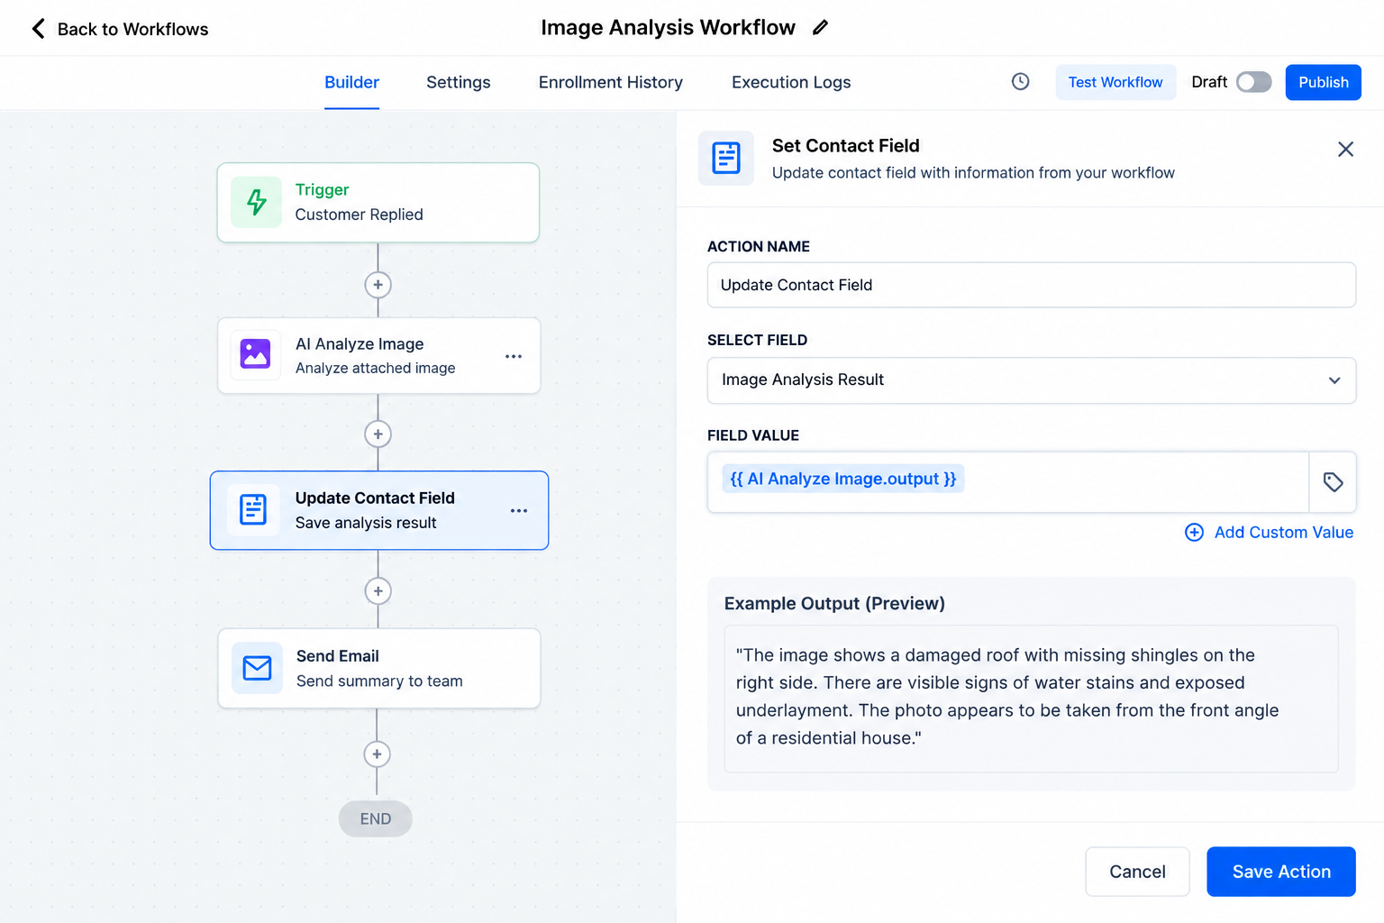Image resolution: width=1384 pixels, height=923 pixels.
Task: Cancel the action edit
Action: [x=1137, y=872]
